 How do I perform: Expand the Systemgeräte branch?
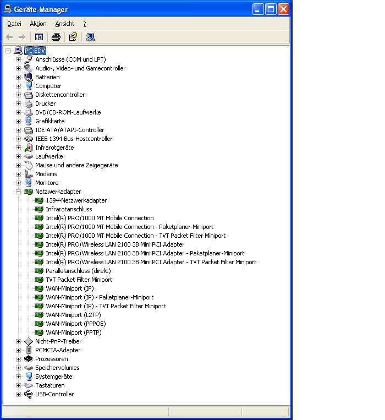pyautogui.click(x=18, y=377)
